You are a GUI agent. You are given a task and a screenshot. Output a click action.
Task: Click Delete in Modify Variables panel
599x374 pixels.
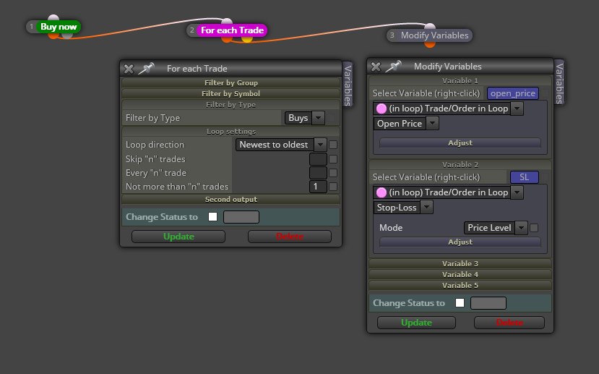(x=509, y=323)
